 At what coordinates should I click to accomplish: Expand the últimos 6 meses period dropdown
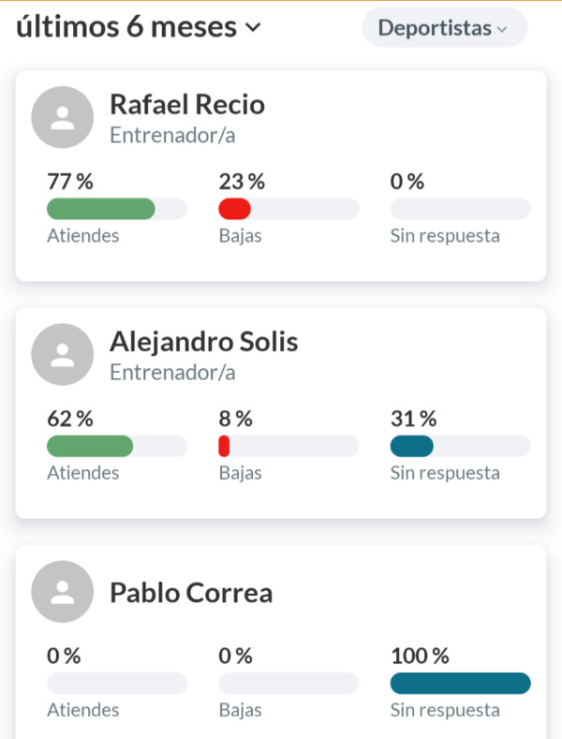click(138, 27)
